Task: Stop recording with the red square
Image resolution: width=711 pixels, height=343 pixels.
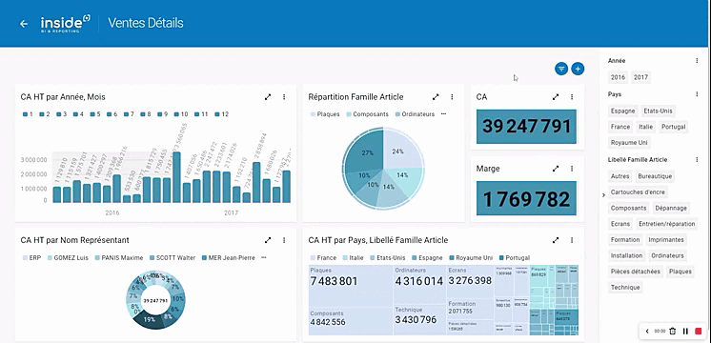Action: point(699,332)
